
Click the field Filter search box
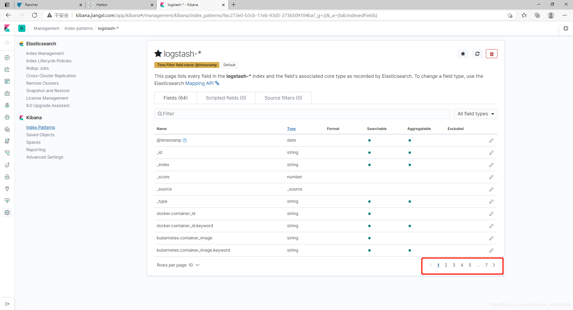pyautogui.click(x=302, y=114)
